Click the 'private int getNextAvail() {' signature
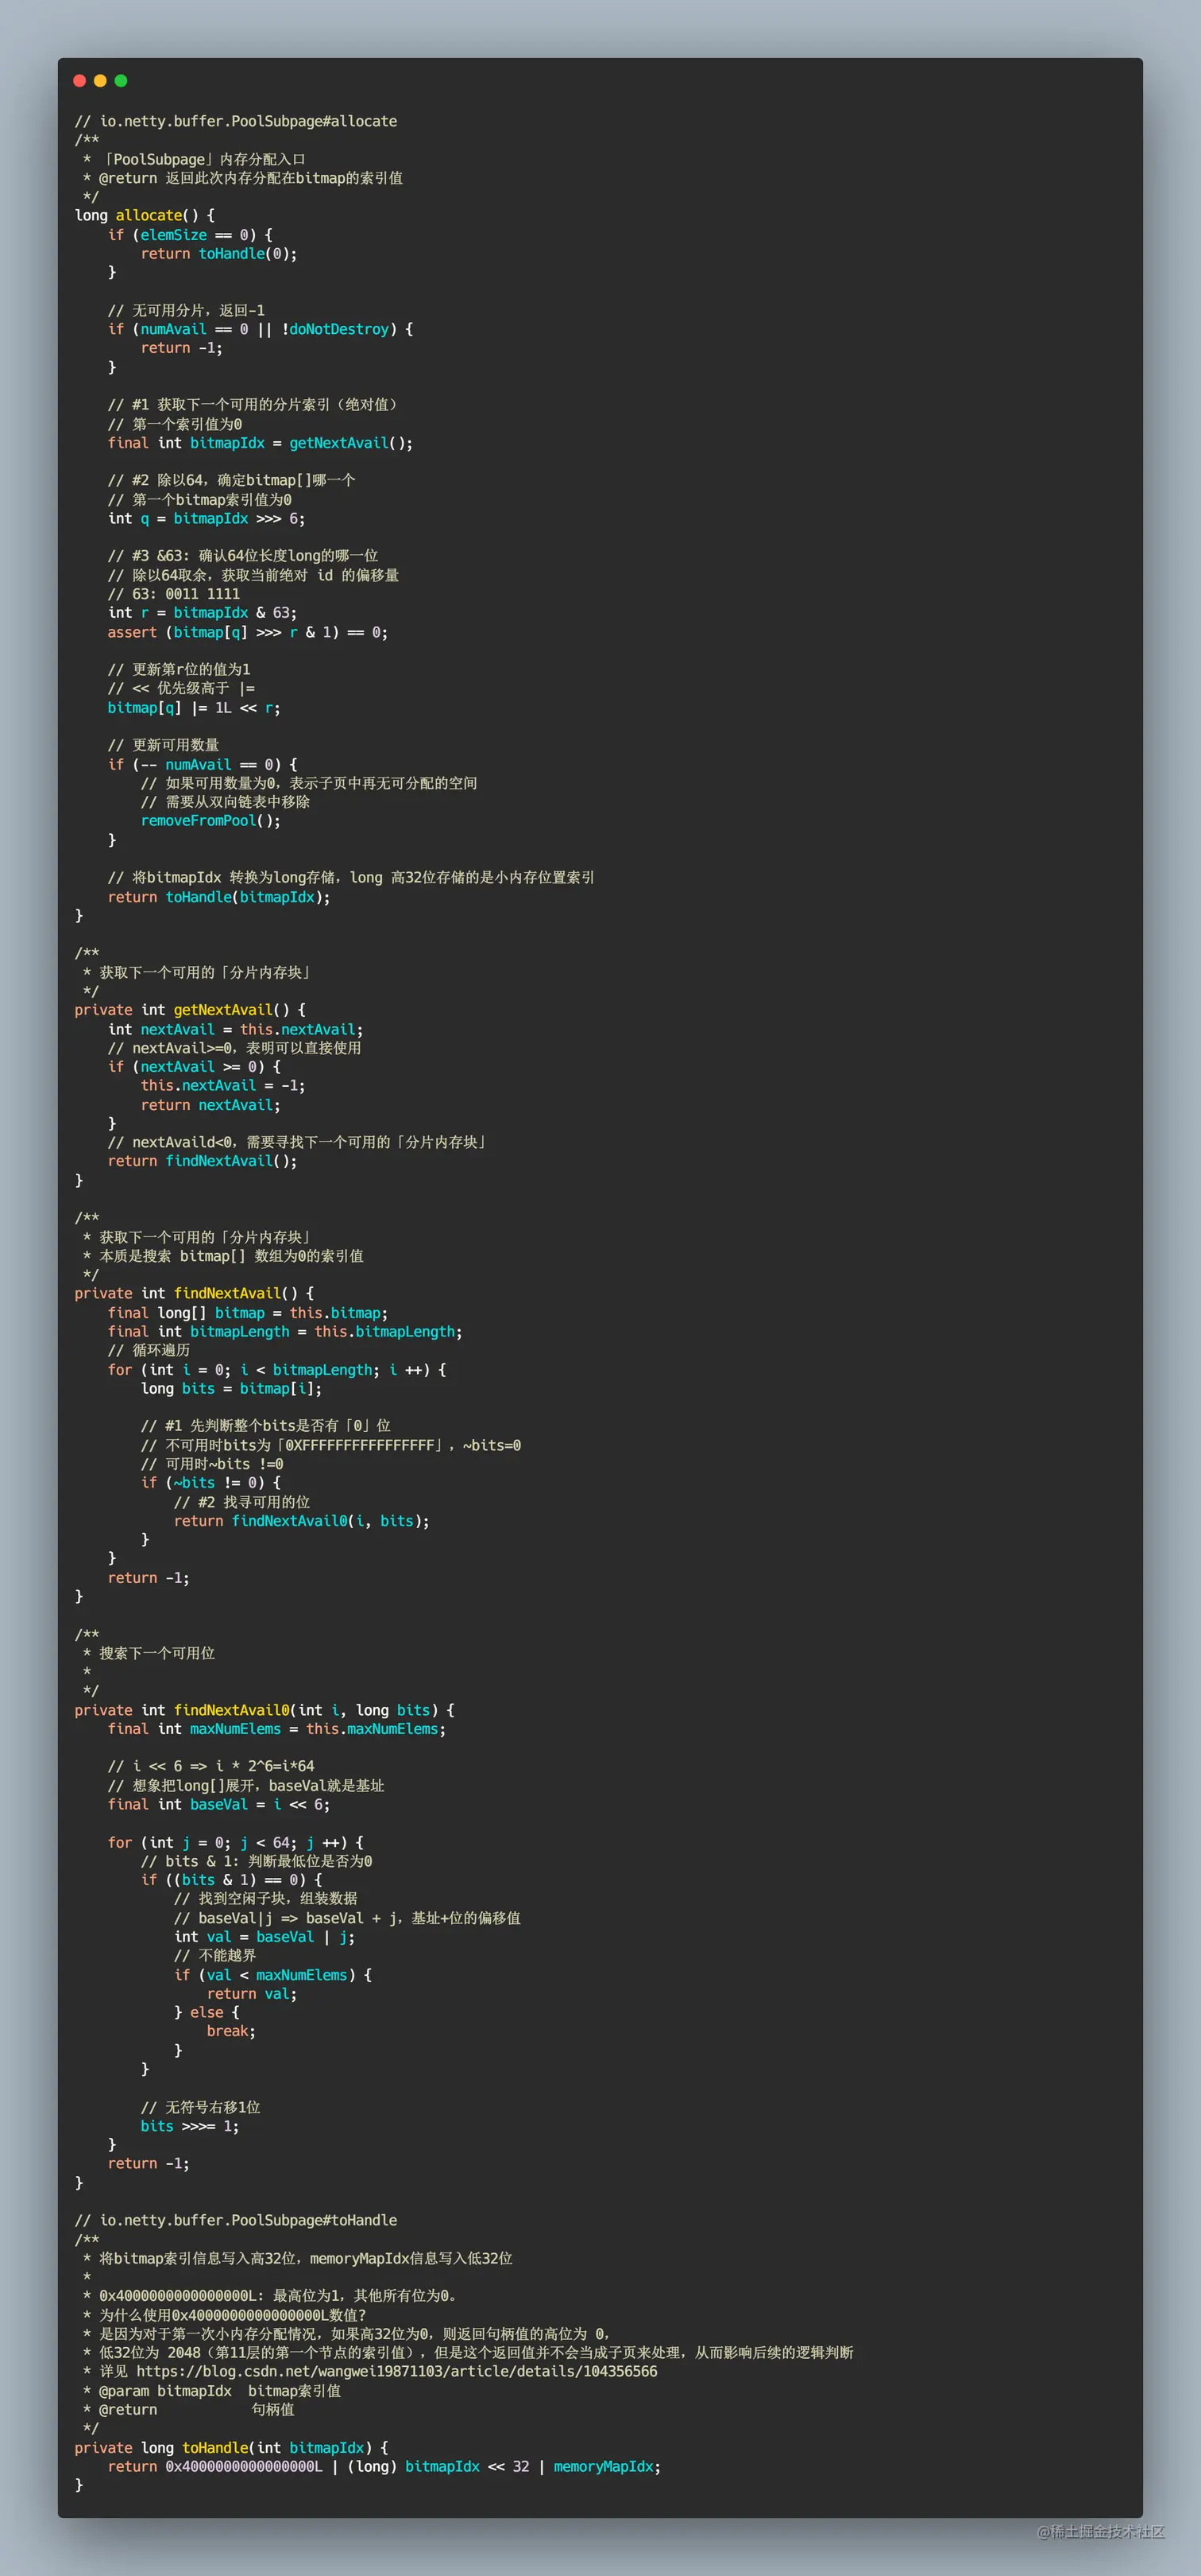This screenshot has width=1201, height=2576. click(x=190, y=1010)
